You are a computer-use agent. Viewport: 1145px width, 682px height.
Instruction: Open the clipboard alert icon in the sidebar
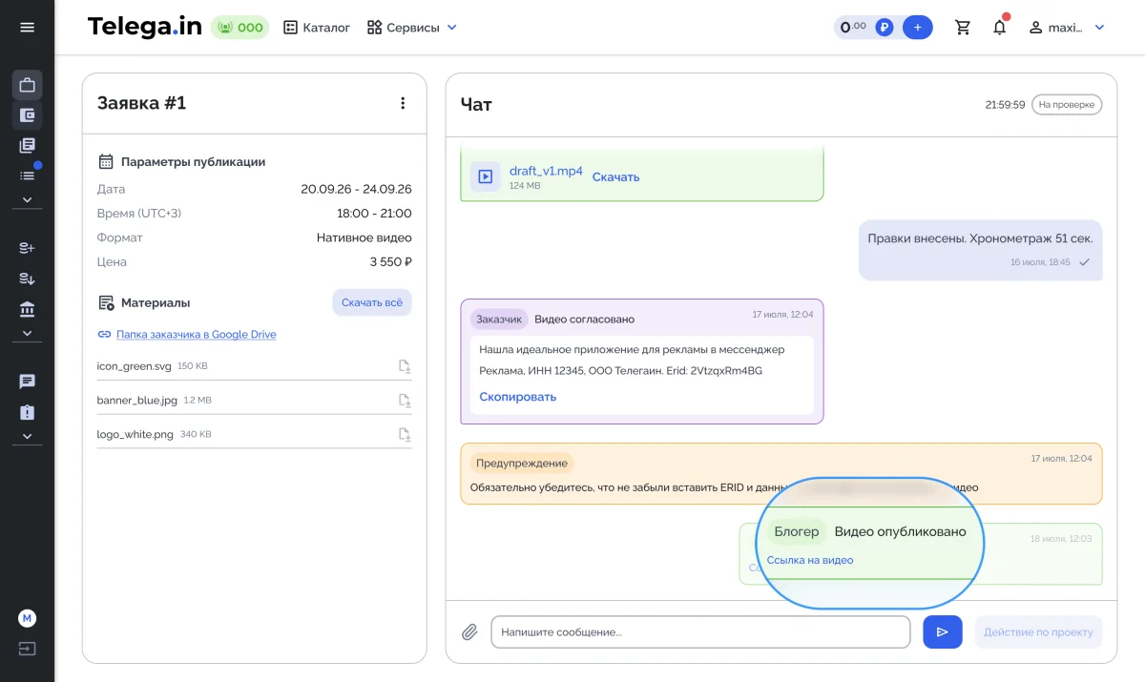(x=27, y=412)
